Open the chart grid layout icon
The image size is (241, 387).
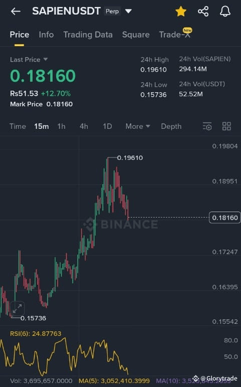coord(226,126)
